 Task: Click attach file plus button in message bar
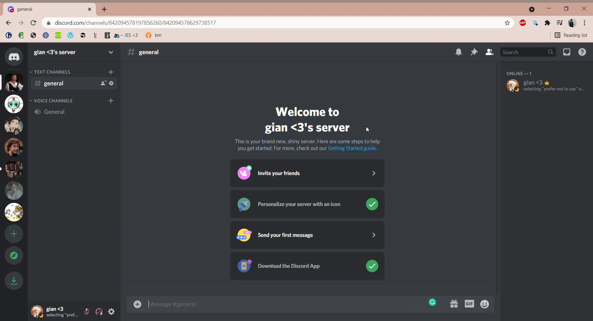point(137,304)
